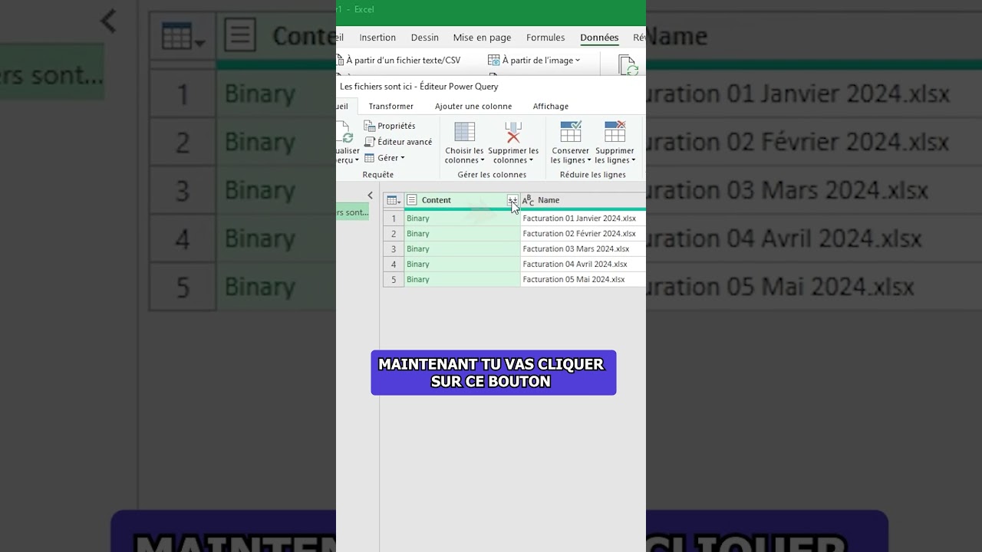Image resolution: width=982 pixels, height=552 pixels.
Task: Select the Données tab in Excel
Action: coord(599,38)
